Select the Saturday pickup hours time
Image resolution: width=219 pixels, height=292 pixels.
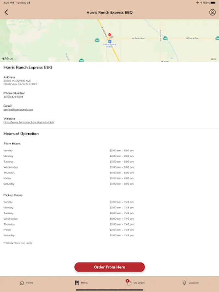point(122,236)
